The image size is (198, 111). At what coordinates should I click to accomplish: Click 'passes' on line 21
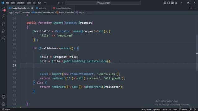coord(65,48)
